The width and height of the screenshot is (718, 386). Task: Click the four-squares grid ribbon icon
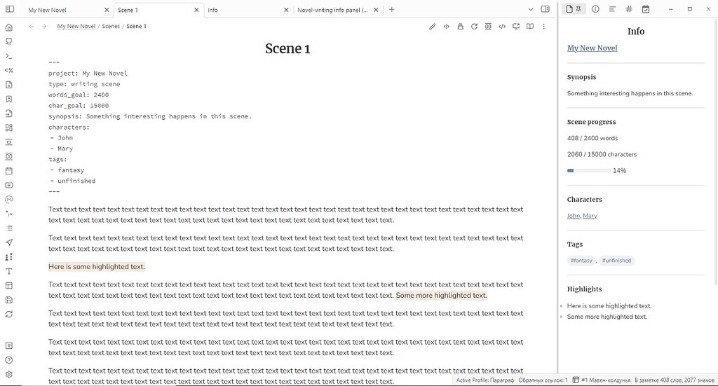pos(8,127)
